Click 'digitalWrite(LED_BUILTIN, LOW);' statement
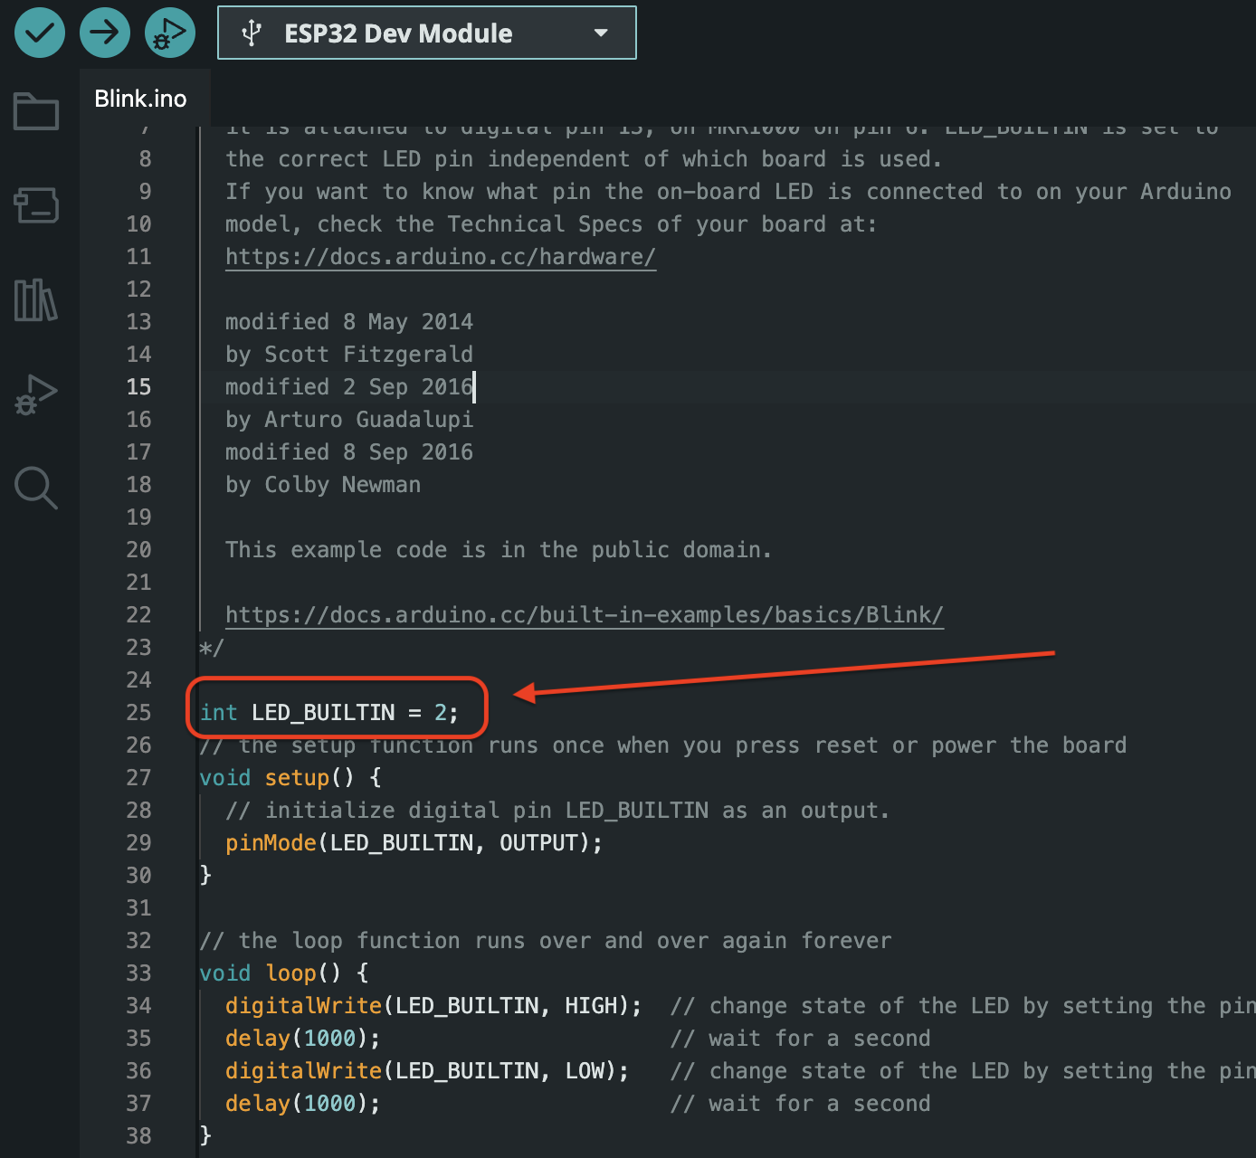1256x1158 pixels. pos(427,1071)
